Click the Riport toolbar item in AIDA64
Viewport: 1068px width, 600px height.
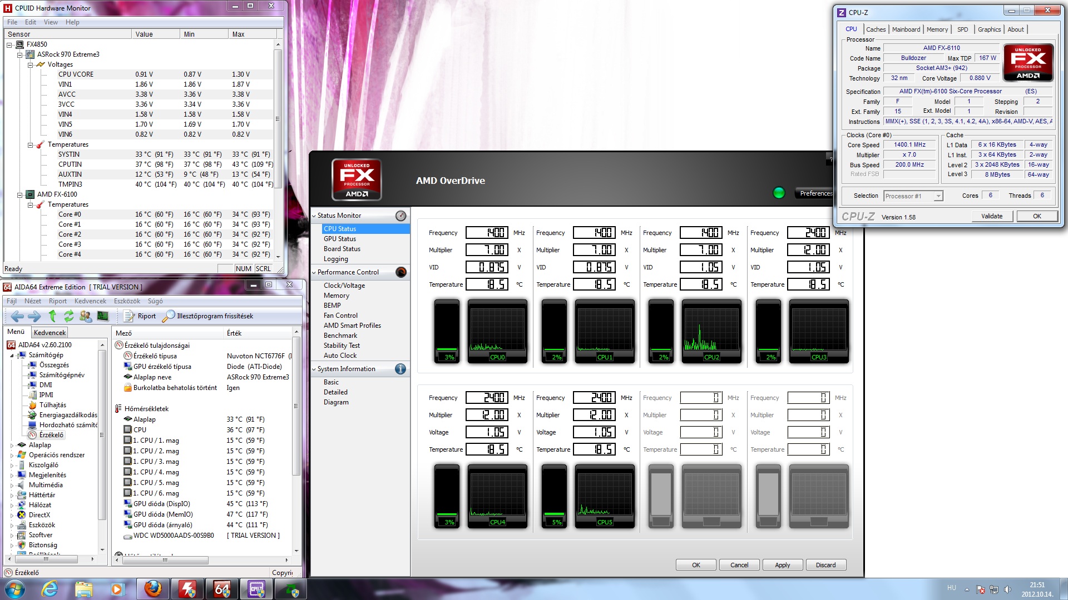coord(140,316)
